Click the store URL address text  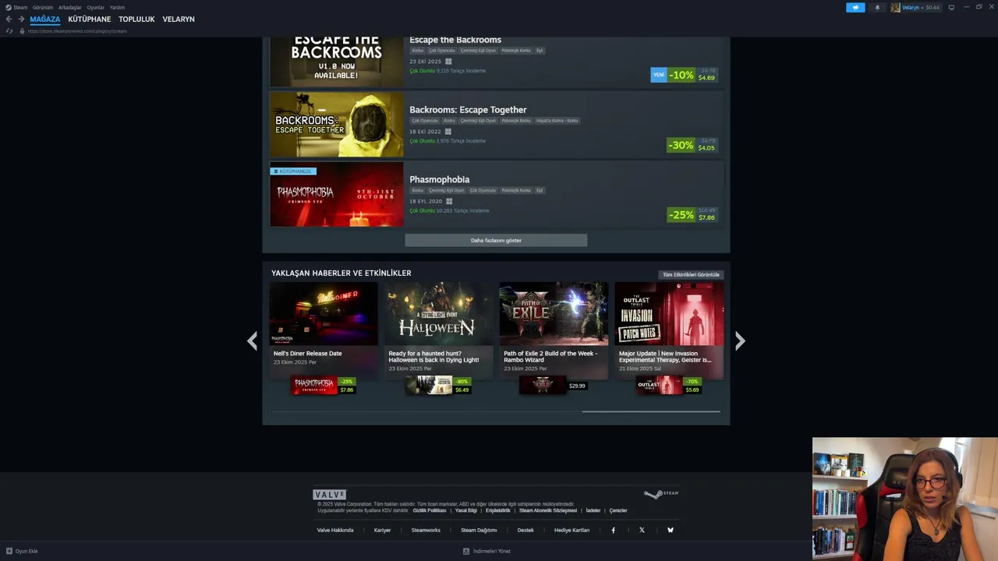click(76, 31)
